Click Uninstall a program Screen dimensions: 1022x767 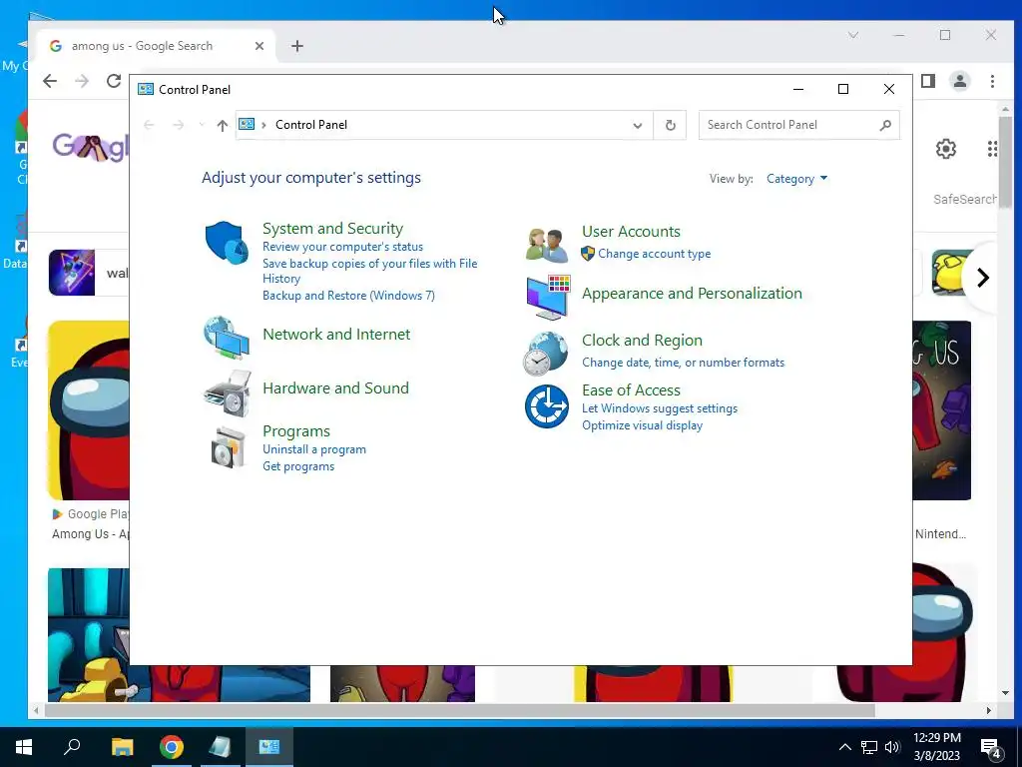[314, 449]
